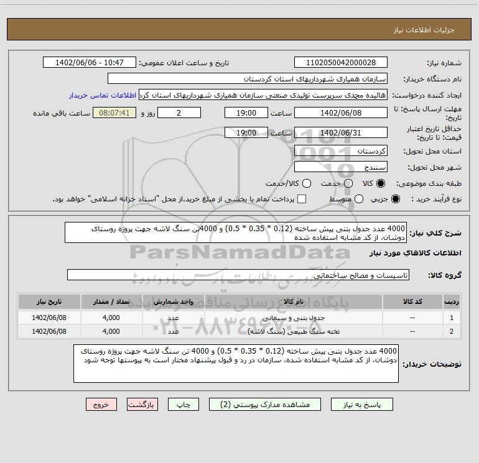Screen dimensions: 479x463
Task: Select the خدمت radio button
Action: [x=348, y=183]
